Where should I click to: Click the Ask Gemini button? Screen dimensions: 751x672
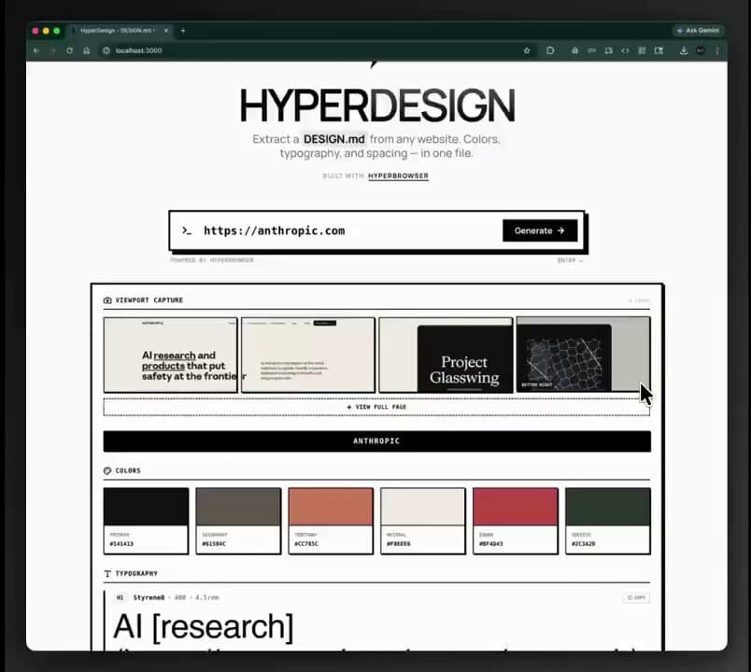click(698, 31)
